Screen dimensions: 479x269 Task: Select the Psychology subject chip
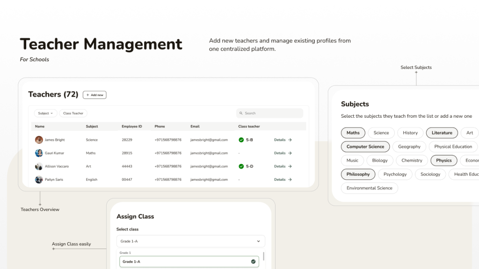pyautogui.click(x=395, y=174)
